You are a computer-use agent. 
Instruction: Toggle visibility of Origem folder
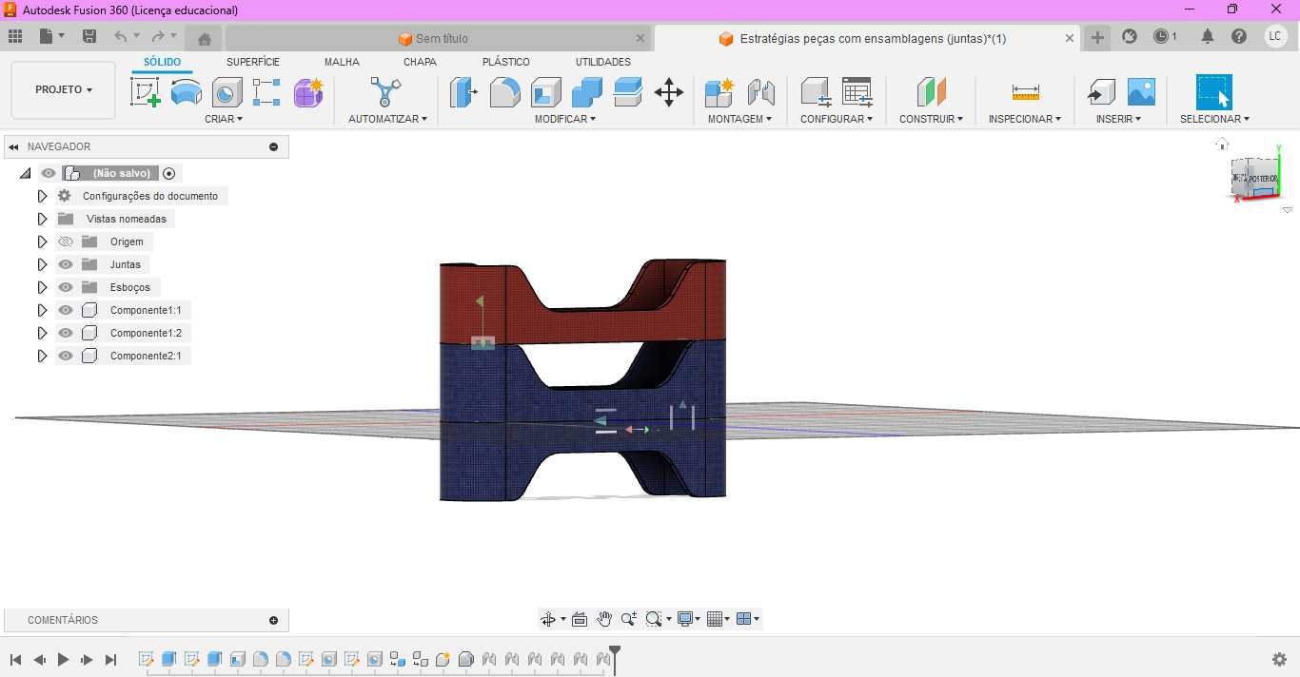pos(66,242)
